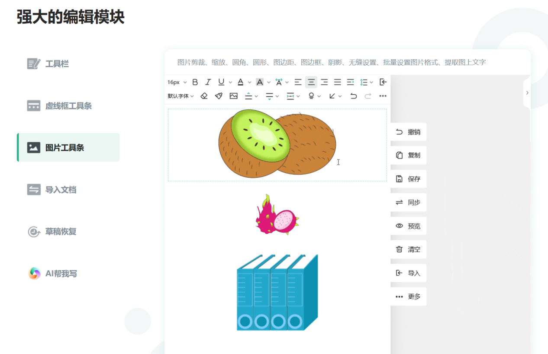Click the first-line indent icon
This screenshot has width=548, height=354.
click(x=351, y=82)
